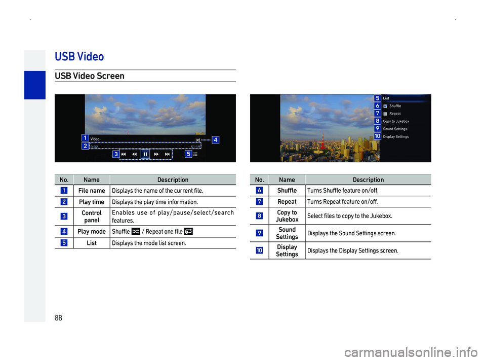Skip to the next video track
This screenshot has width=486, height=361.
point(168,154)
